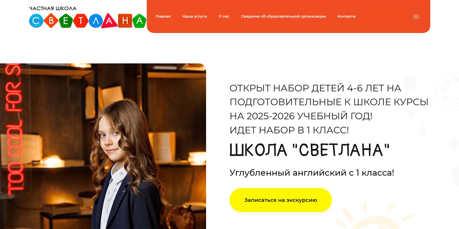Click the ШКОЛА "СВЕТЛАНА" heading

coord(309,150)
